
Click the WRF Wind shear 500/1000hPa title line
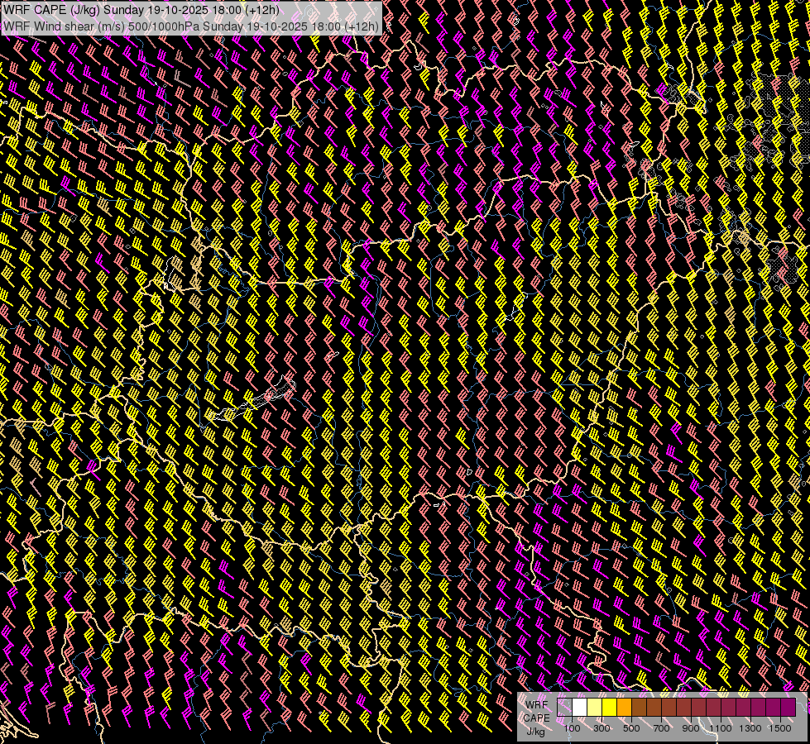coord(190,26)
